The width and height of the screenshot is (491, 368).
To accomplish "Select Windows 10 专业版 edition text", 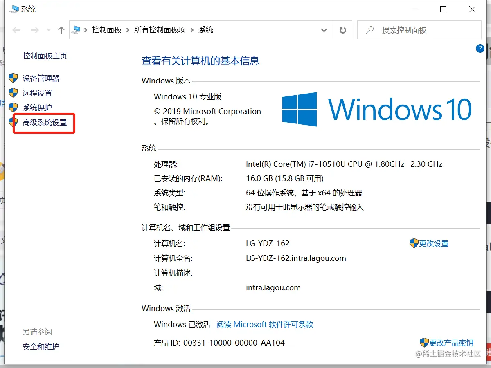I will pyautogui.click(x=188, y=96).
